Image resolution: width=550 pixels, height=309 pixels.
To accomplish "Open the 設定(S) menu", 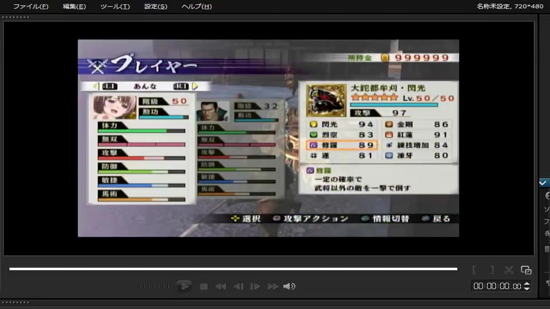I will click(x=155, y=6).
